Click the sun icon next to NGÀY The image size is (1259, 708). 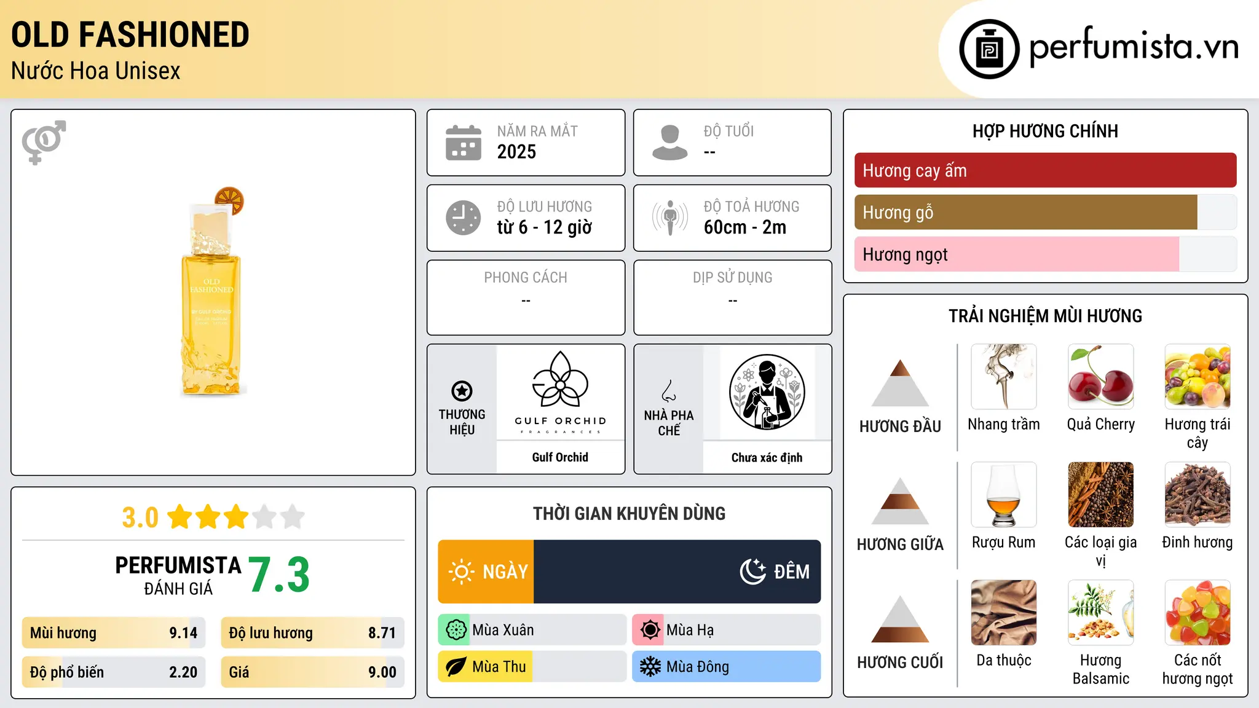click(x=461, y=572)
